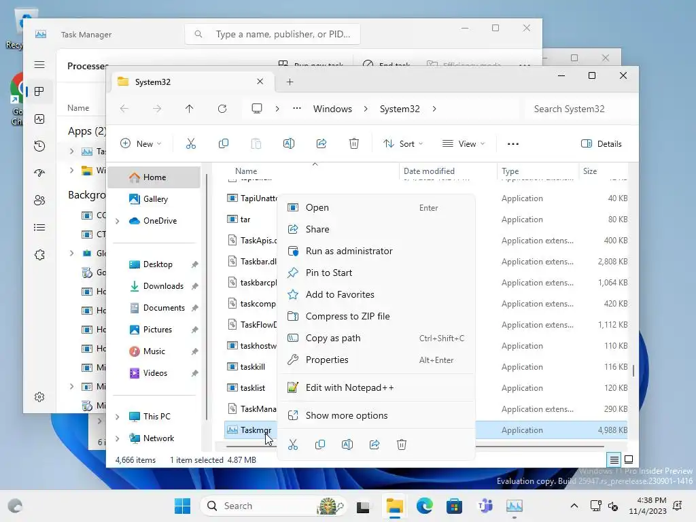Open the New dropdown in Explorer
The image size is (696, 522).
click(141, 144)
